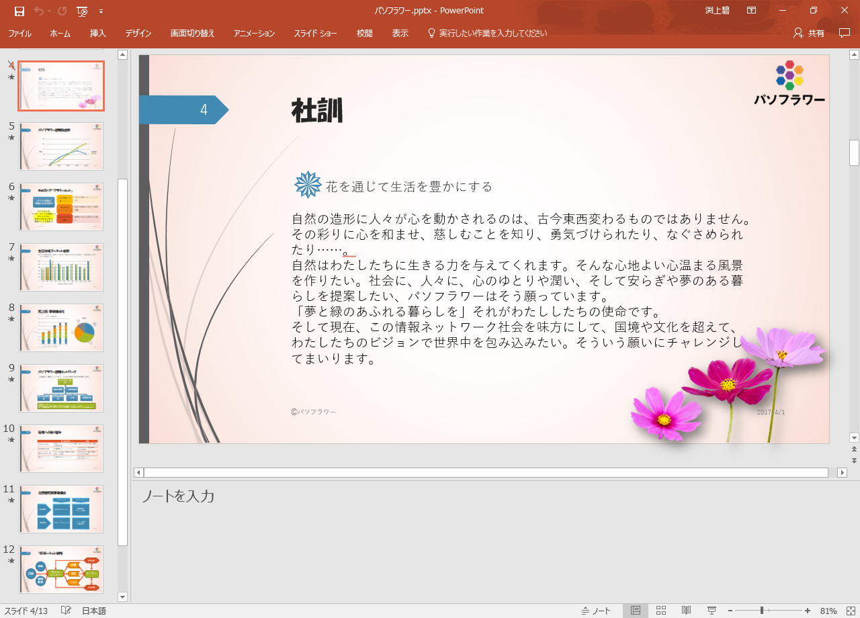Open the アニメーション tab

click(254, 33)
